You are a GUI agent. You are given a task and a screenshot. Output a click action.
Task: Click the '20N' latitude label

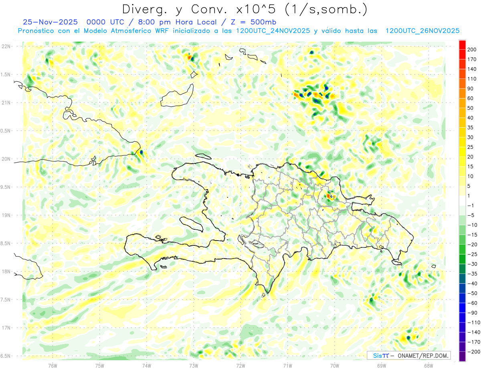point(6,159)
